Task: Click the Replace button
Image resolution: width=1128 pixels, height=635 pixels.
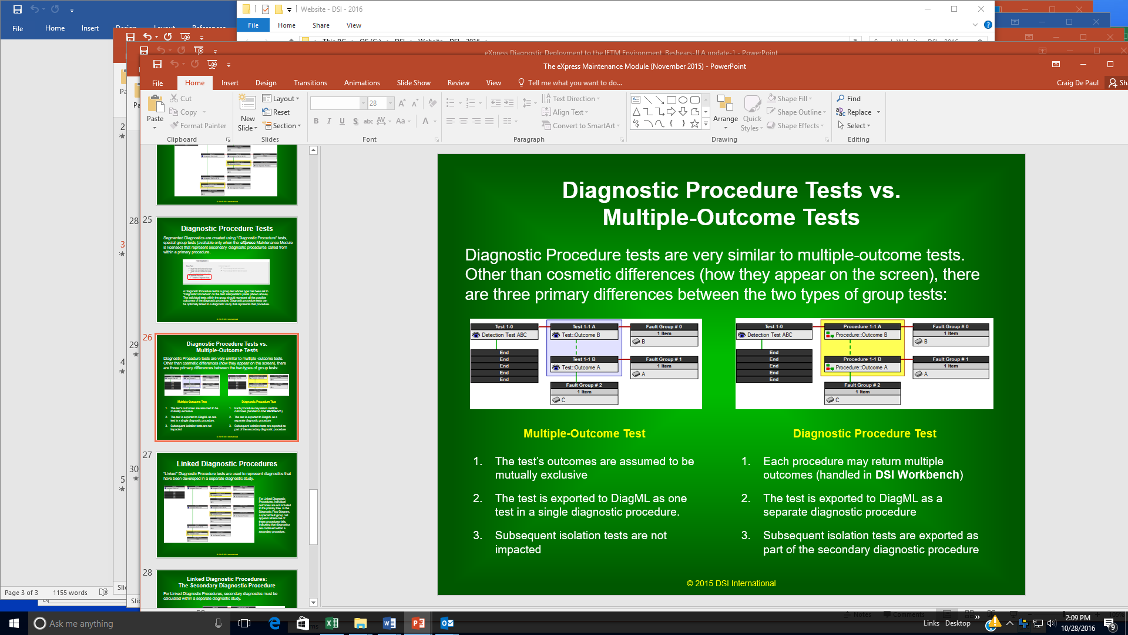Action: point(858,112)
